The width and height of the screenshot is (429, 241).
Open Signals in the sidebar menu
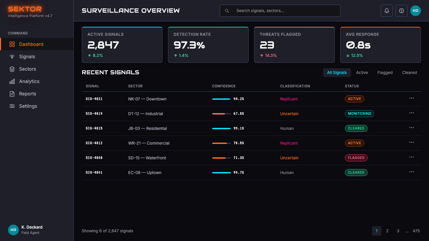(x=37, y=57)
